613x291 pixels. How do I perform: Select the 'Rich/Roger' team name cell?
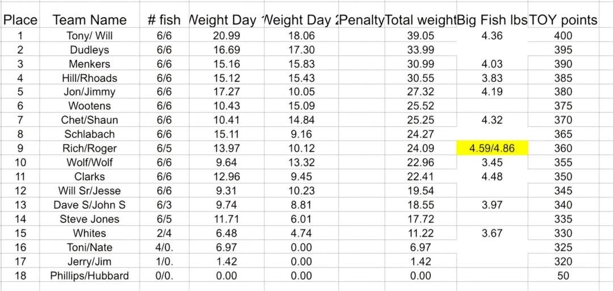[89, 148]
